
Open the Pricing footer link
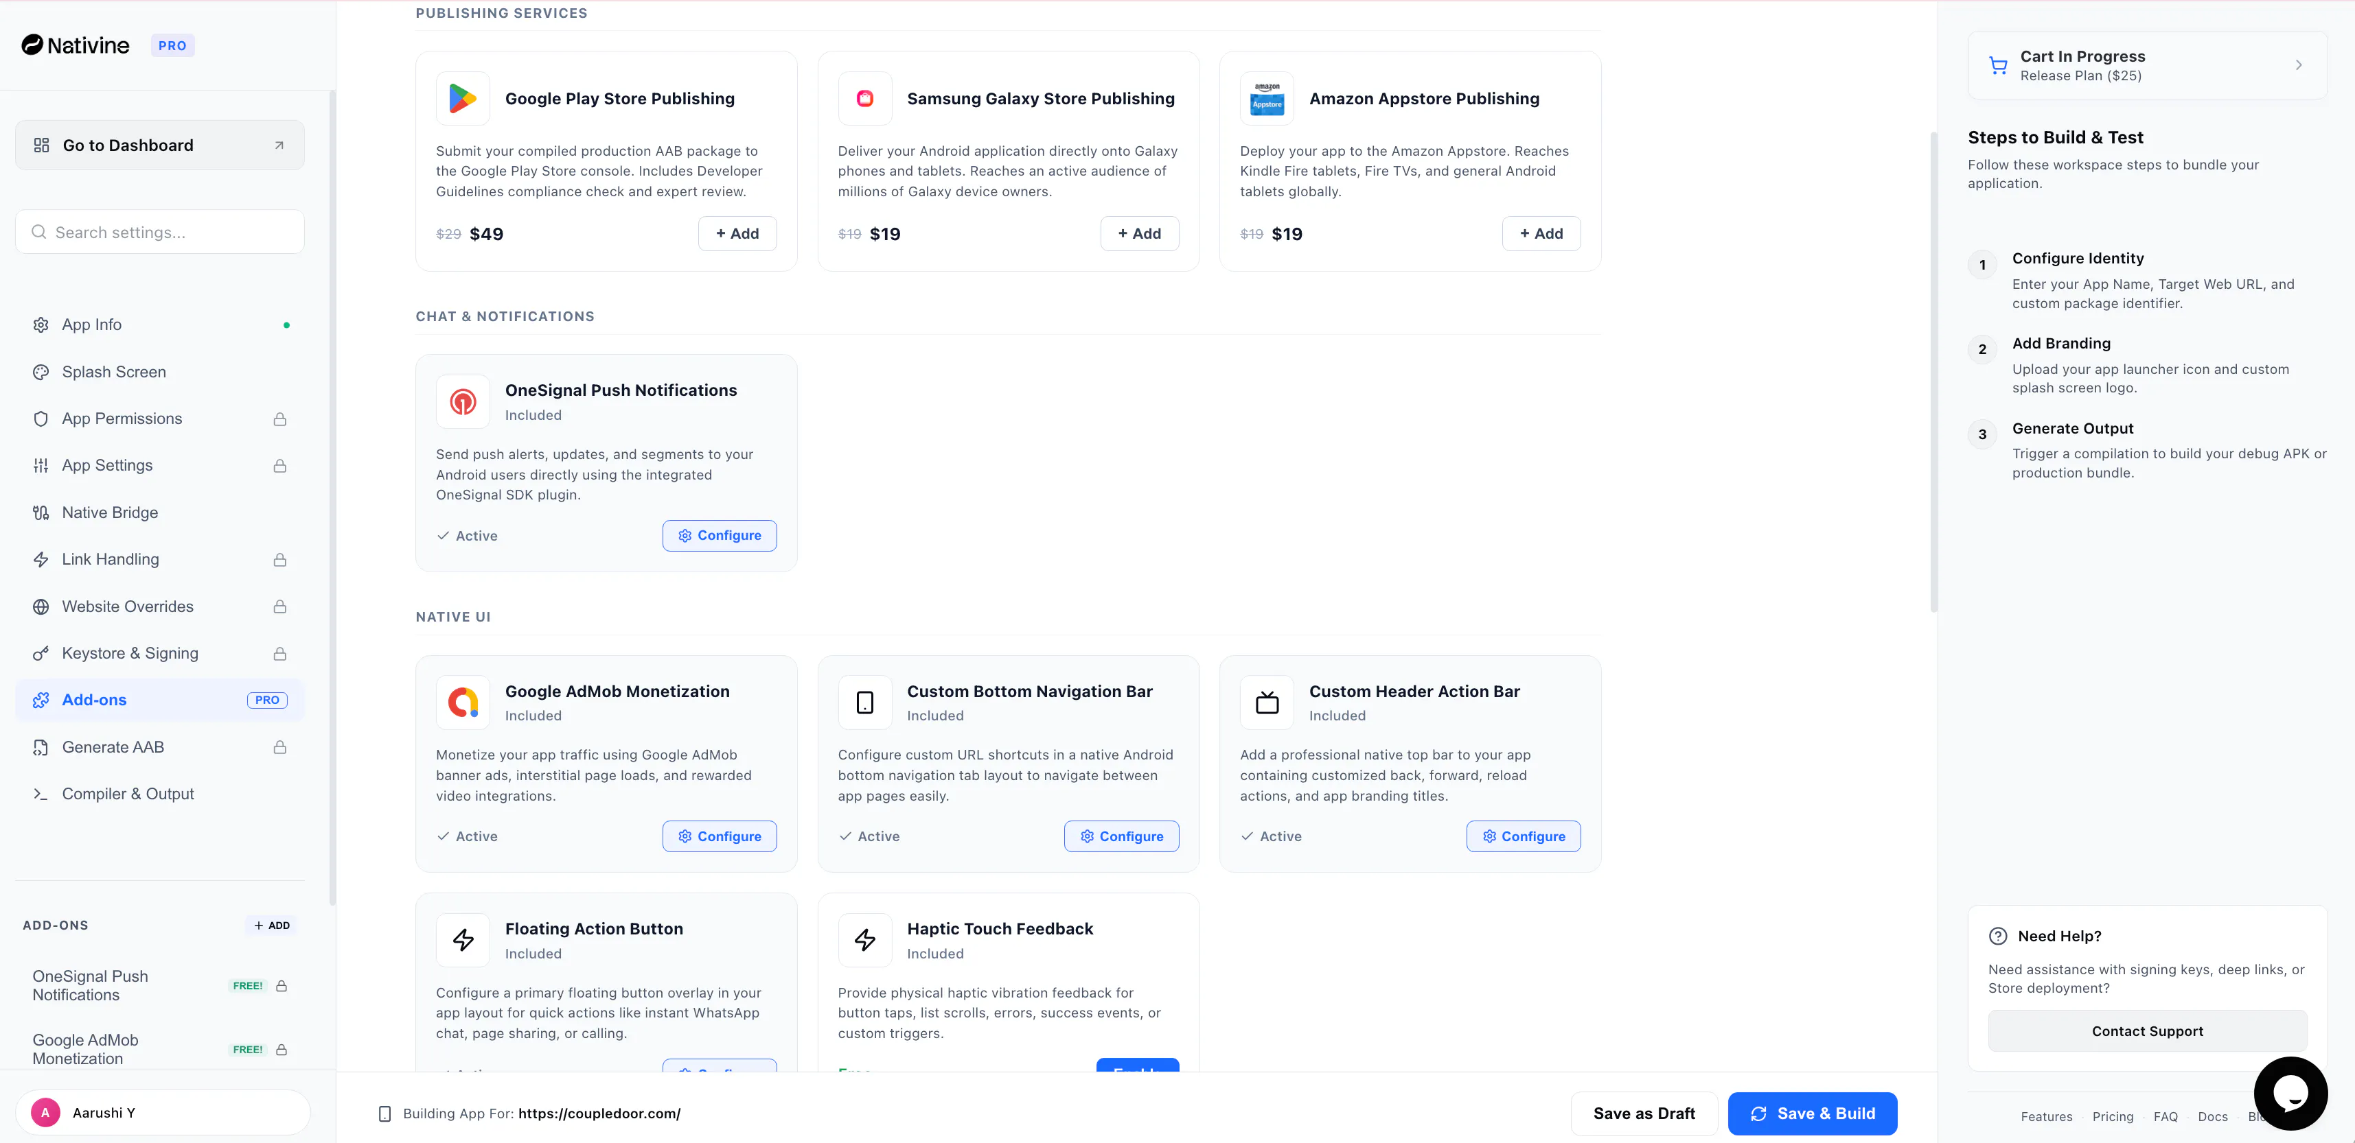pyautogui.click(x=2113, y=1116)
